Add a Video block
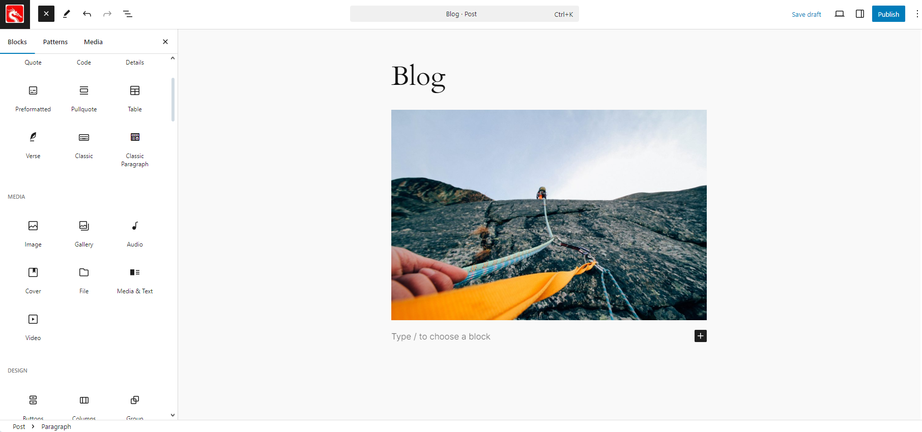 point(33,327)
